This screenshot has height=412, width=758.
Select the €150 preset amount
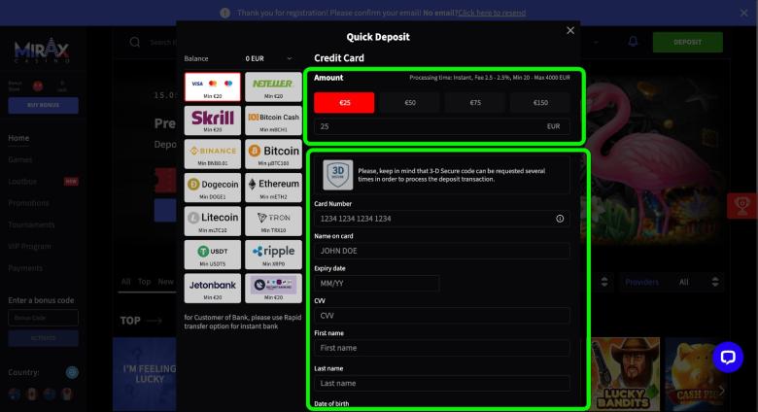[540, 102]
